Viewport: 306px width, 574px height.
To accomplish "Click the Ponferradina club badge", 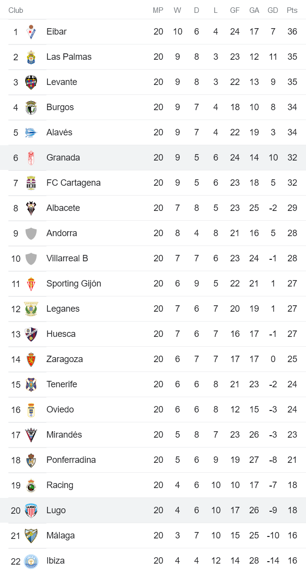I will coord(30,459).
